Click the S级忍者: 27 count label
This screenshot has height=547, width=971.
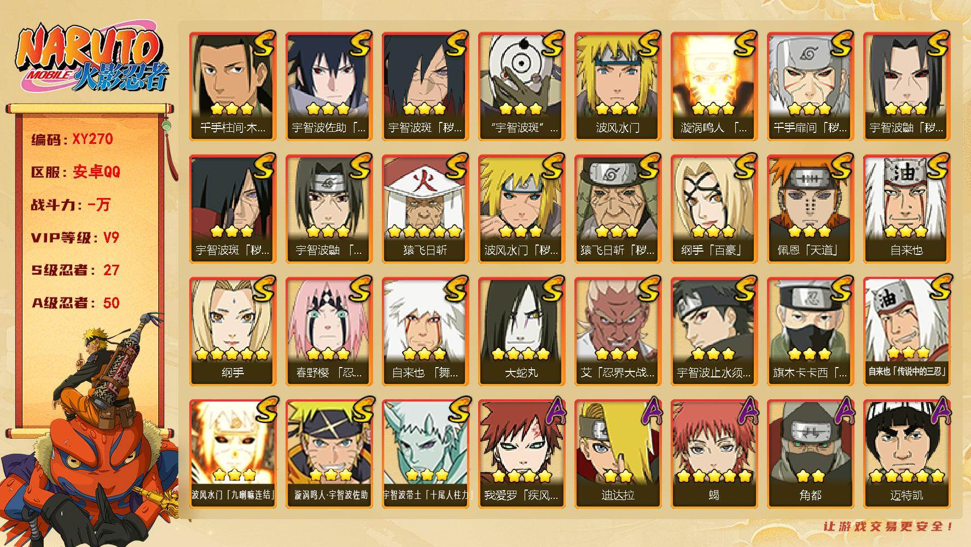click(75, 270)
